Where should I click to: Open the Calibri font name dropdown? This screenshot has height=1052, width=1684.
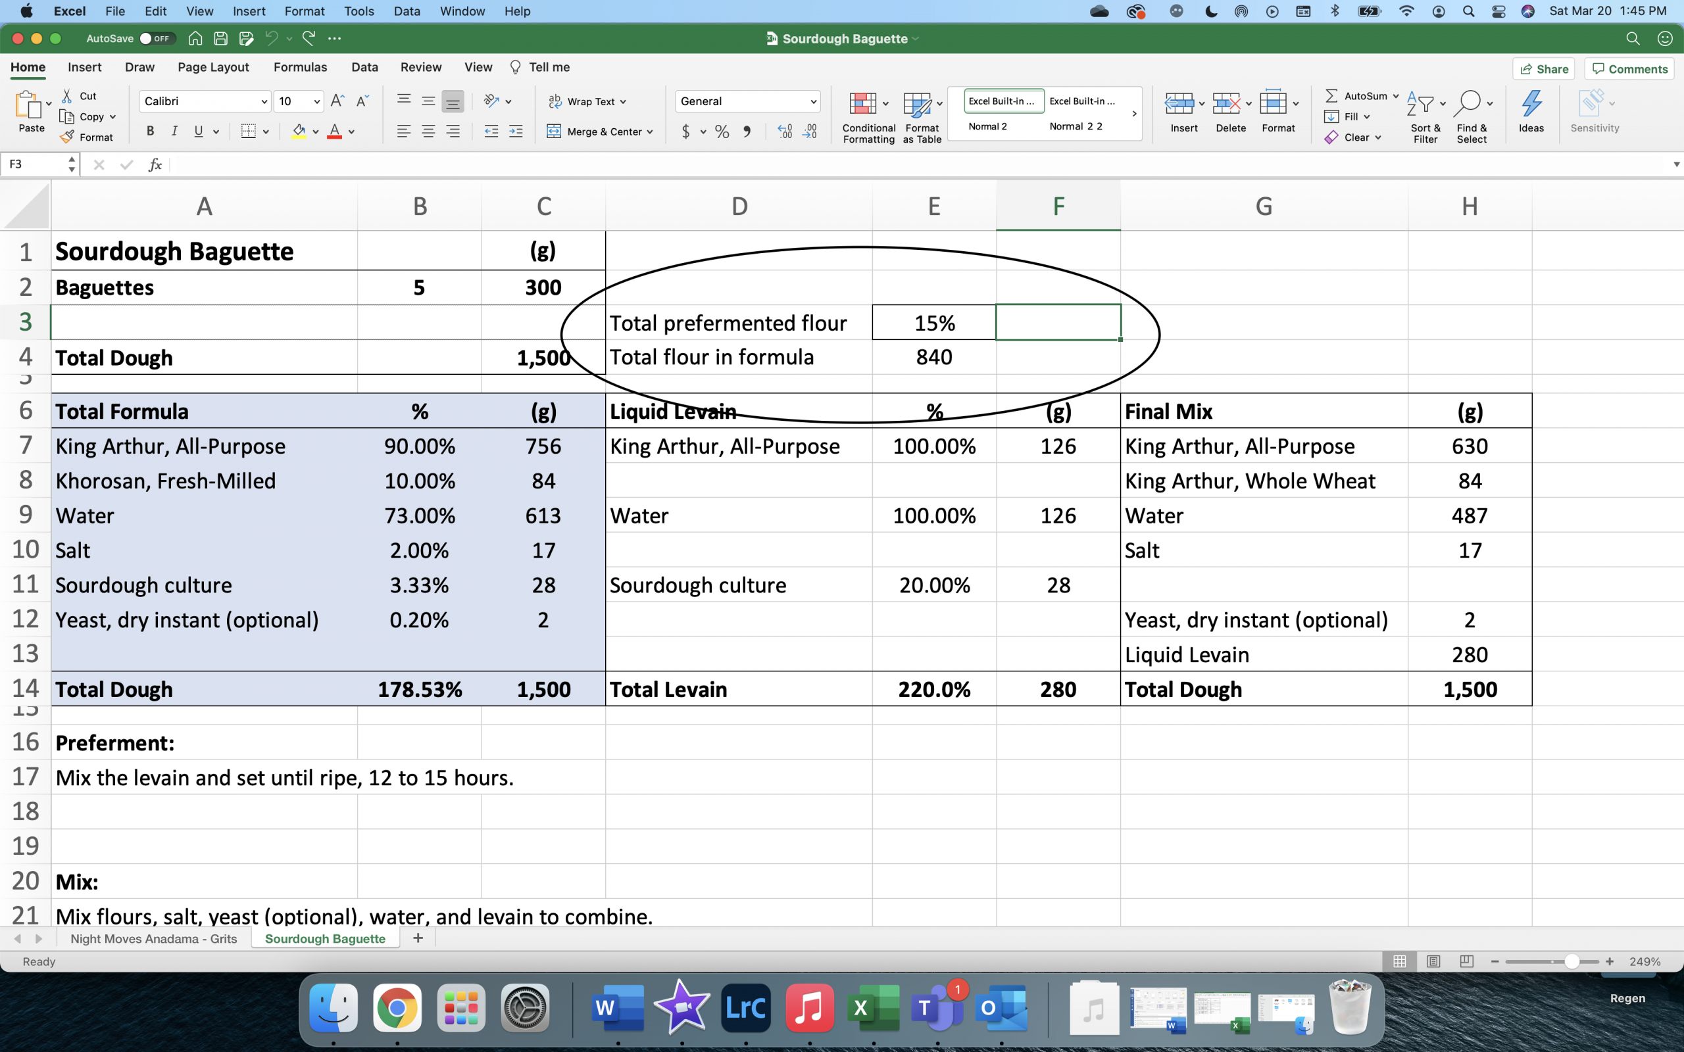pos(264,101)
